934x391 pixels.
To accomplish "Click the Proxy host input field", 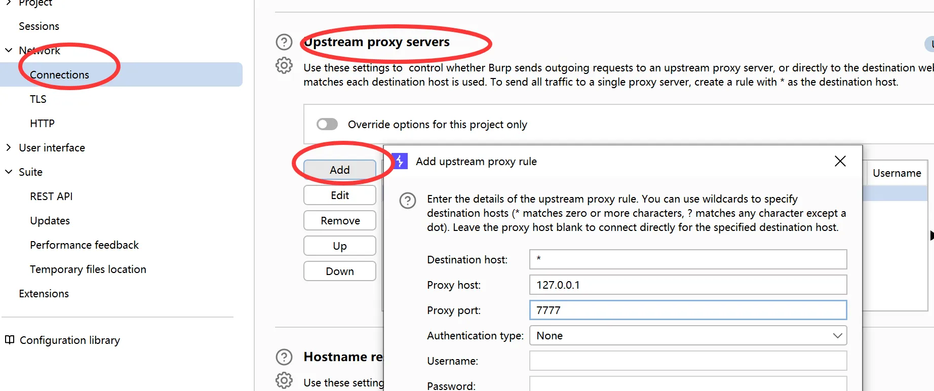I will pyautogui.click(x=688, y=285).
